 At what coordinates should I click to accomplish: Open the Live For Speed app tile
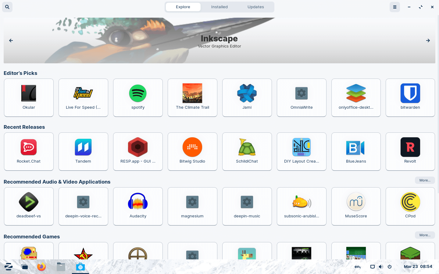pyautogui.click(x=83, y=98)
